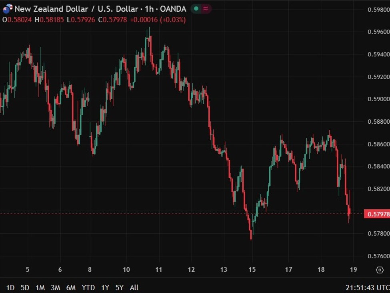This screenshot has width=390, height=293.
Task: Click the green market status dot
Action: click(196, 8)
